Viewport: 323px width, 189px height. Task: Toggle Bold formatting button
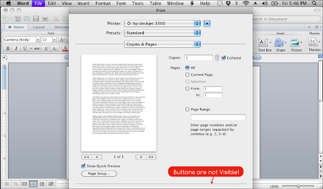[x=8, y=48]
